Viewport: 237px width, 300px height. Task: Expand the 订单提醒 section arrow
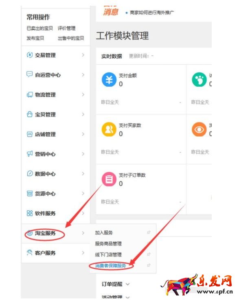pos(127,284)
